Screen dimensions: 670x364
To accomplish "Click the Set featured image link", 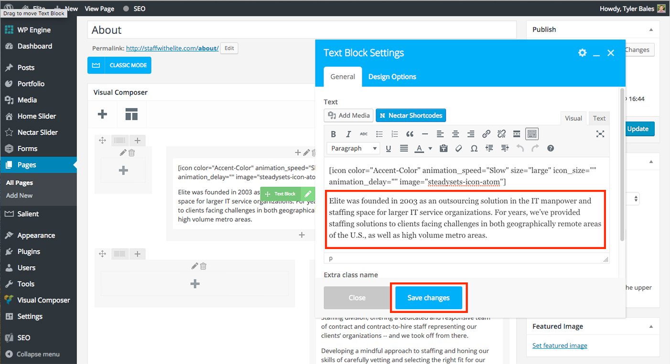I will (560, 345).
